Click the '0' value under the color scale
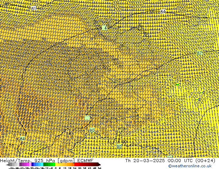The image size is (219, 169). coord(56,168)
